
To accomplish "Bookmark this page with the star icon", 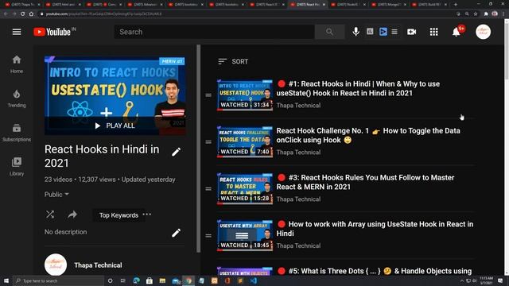I will (x=476, y=14).
